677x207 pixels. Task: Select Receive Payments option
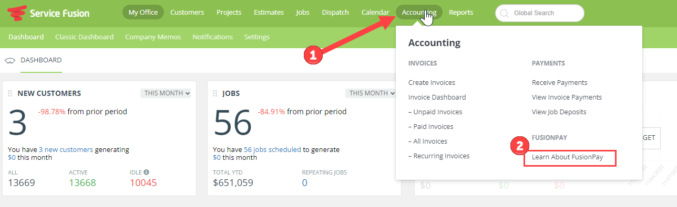(x=559, y=83)
